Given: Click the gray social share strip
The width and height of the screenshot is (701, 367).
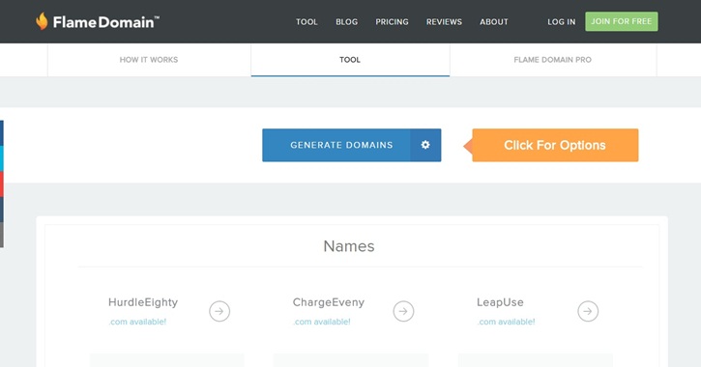Looking at the screenshot, I should click(2, 235).
